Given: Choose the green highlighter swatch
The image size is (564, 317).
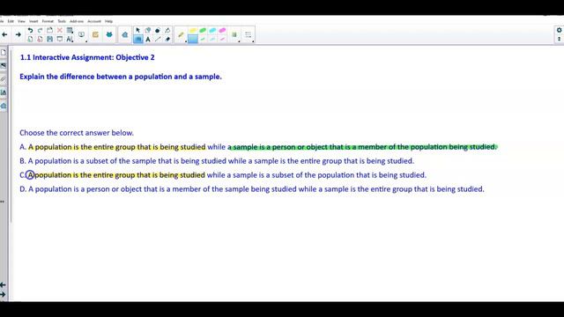Looking at the screenshot, I should [203, 30].
